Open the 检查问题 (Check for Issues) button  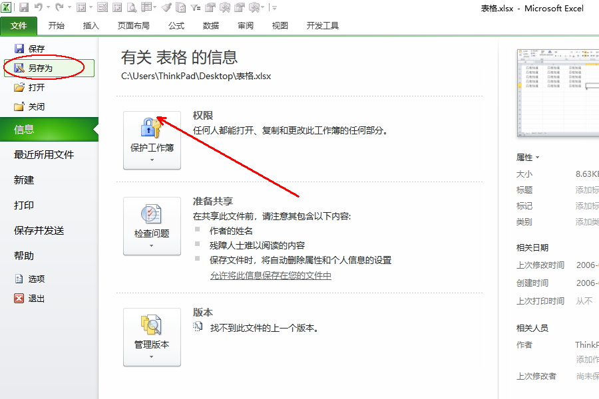coord(152,225)
